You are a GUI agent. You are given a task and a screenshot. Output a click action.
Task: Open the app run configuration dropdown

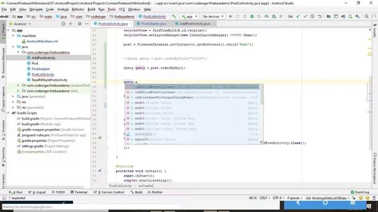click(190, 16)
